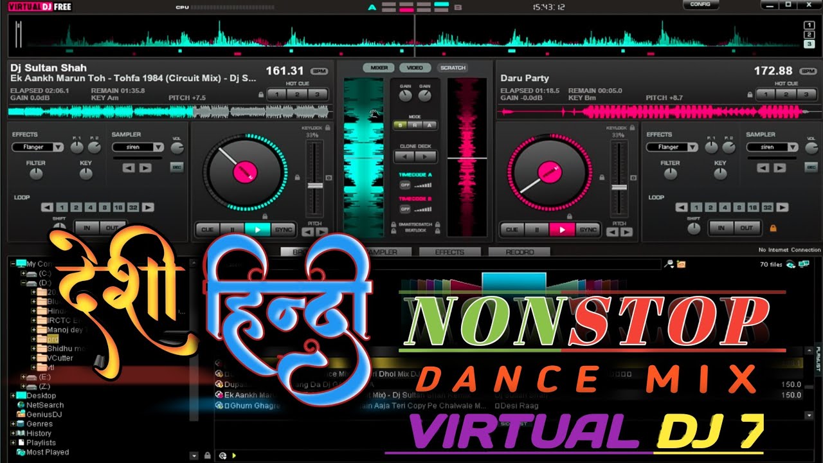
Task: Expand the Genres node
Action: [13, 424]
